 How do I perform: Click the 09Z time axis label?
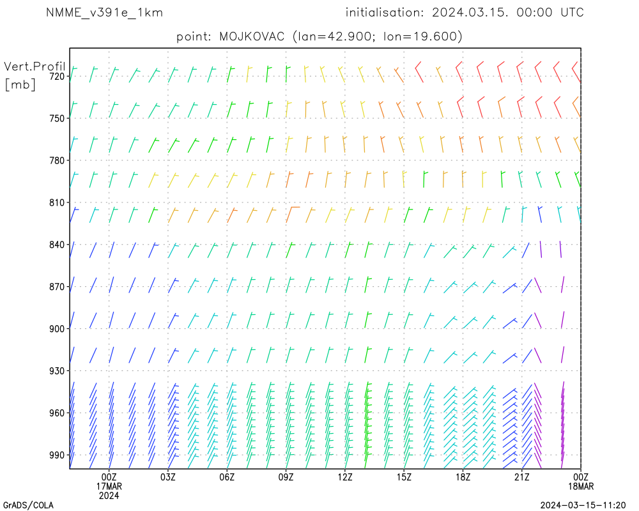click(x=286, y=477)
